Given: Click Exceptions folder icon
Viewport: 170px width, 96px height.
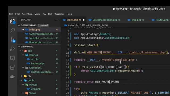Looking at the screenshot, I should tap(27, 68).
